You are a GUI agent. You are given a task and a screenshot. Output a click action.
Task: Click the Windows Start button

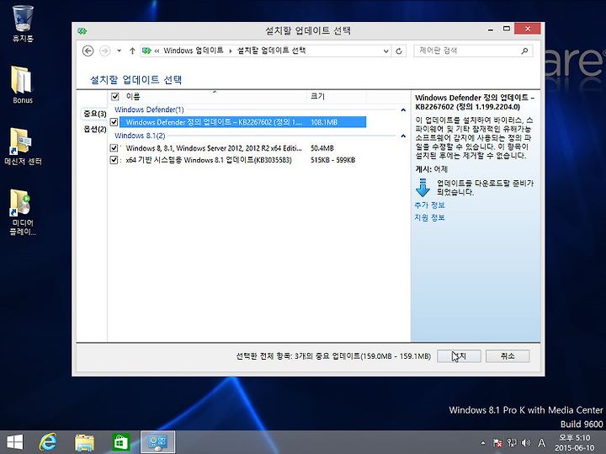coord(14,442)
